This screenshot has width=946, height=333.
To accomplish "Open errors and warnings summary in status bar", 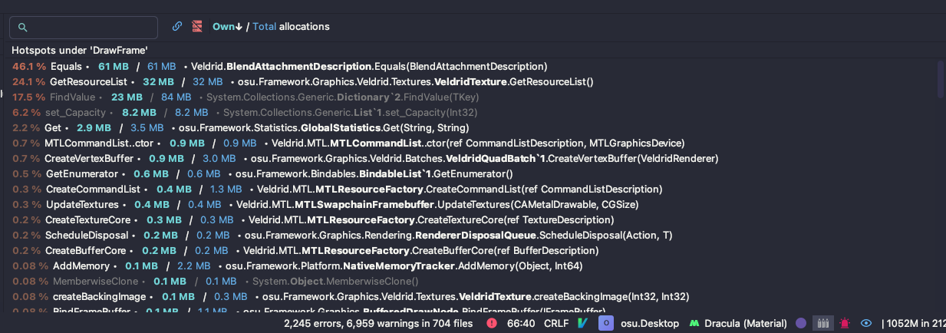I will pyautogui.click(x=378, y=324).
